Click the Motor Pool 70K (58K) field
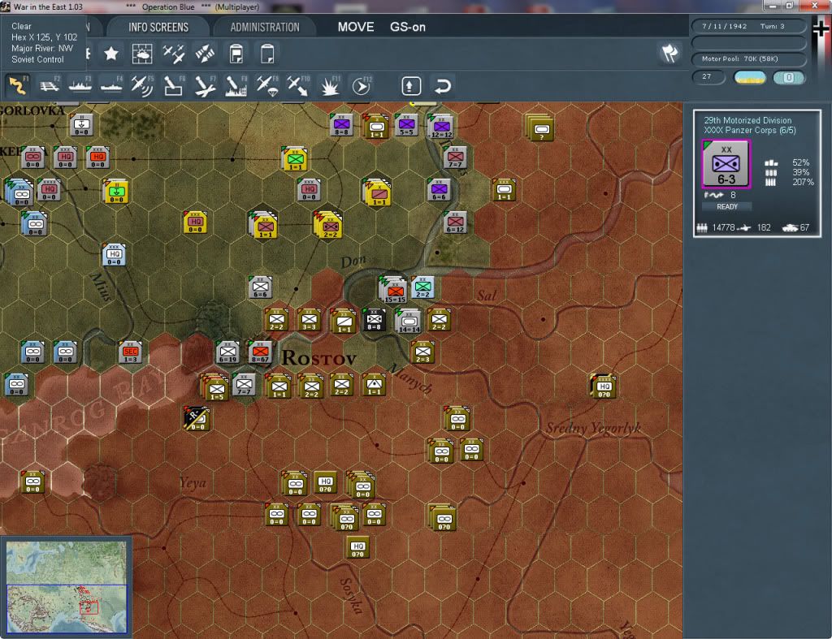This screenshot has height=639, width=832. point(747,58)
